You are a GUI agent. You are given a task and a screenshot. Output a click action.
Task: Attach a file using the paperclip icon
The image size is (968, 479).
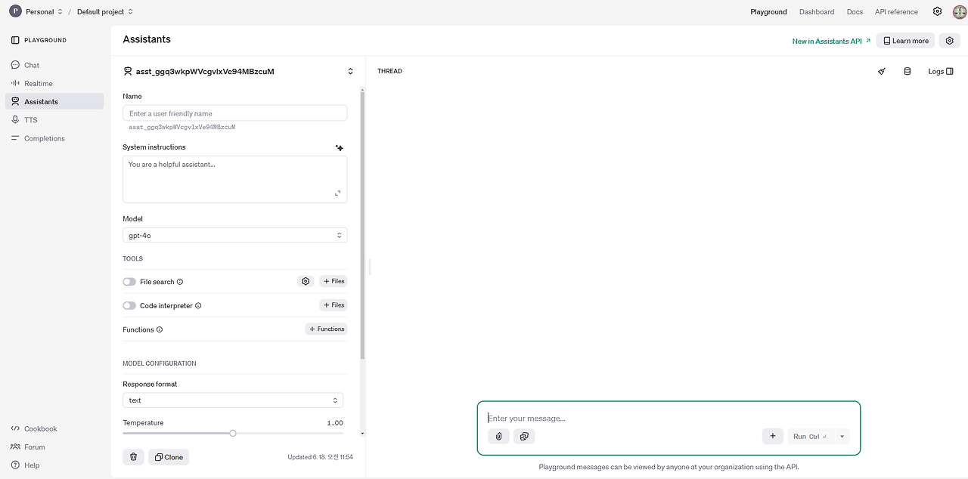click(x=498, y=436)
